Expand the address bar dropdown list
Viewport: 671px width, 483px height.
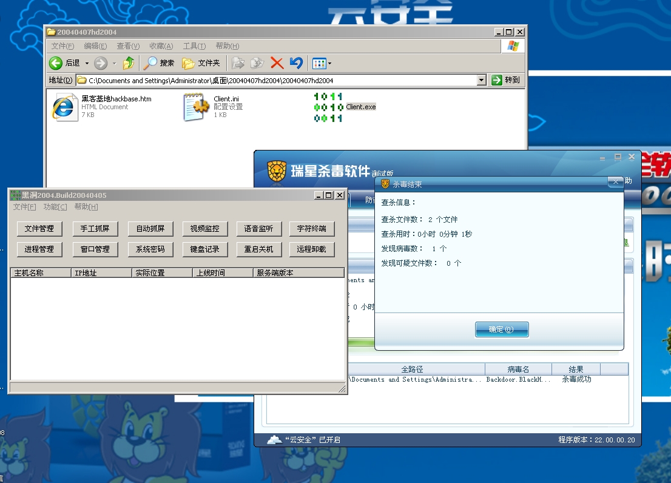[x=482, y=80]
